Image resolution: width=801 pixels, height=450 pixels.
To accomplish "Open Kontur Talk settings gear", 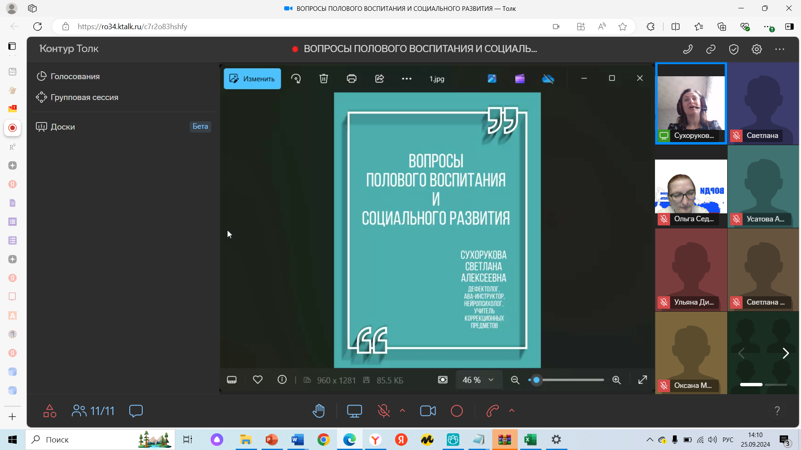I will 757,50.
